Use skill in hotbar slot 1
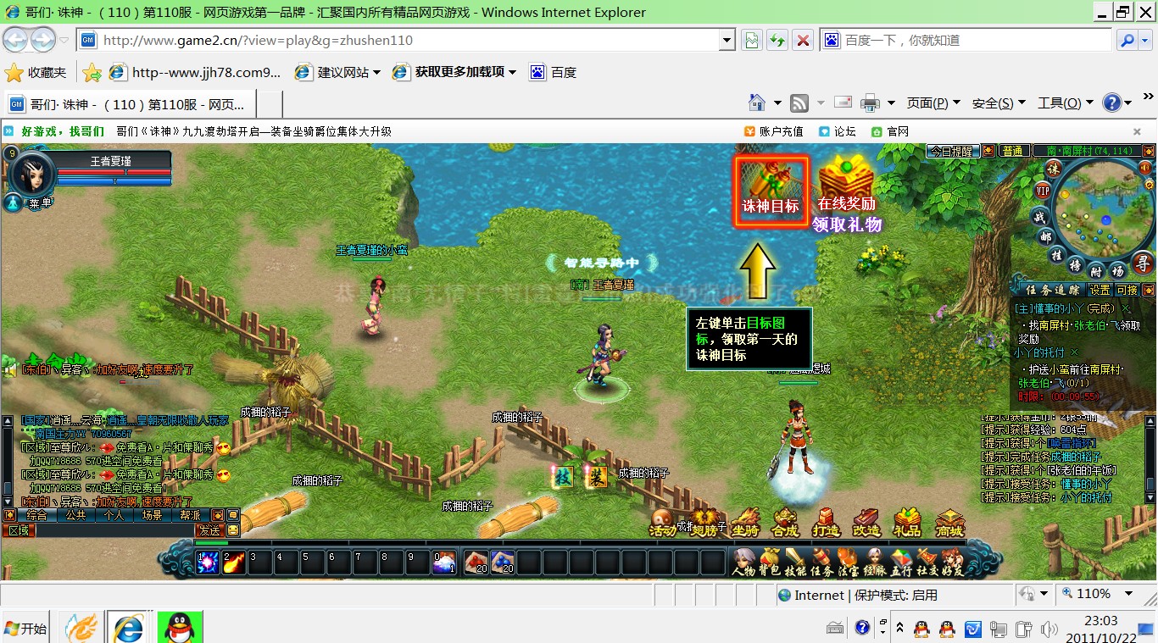 208,563
